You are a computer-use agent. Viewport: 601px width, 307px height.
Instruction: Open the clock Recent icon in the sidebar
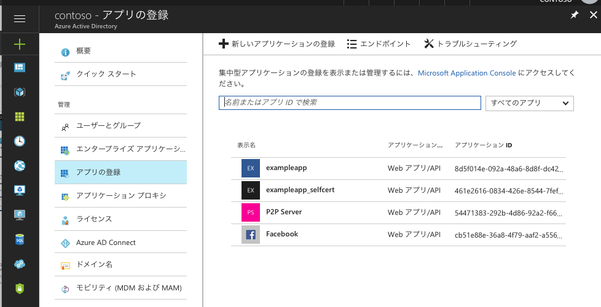coord(20,141)
